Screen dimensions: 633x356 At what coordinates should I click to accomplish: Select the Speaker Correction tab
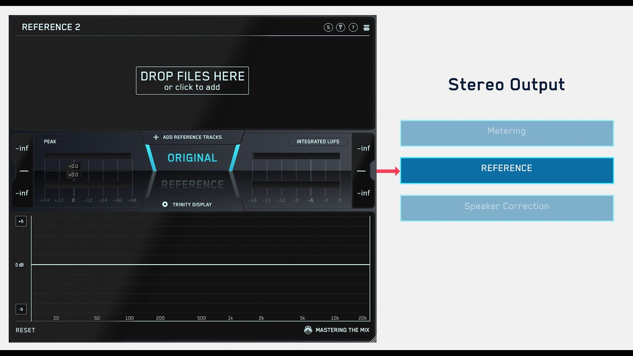(507, 208)
